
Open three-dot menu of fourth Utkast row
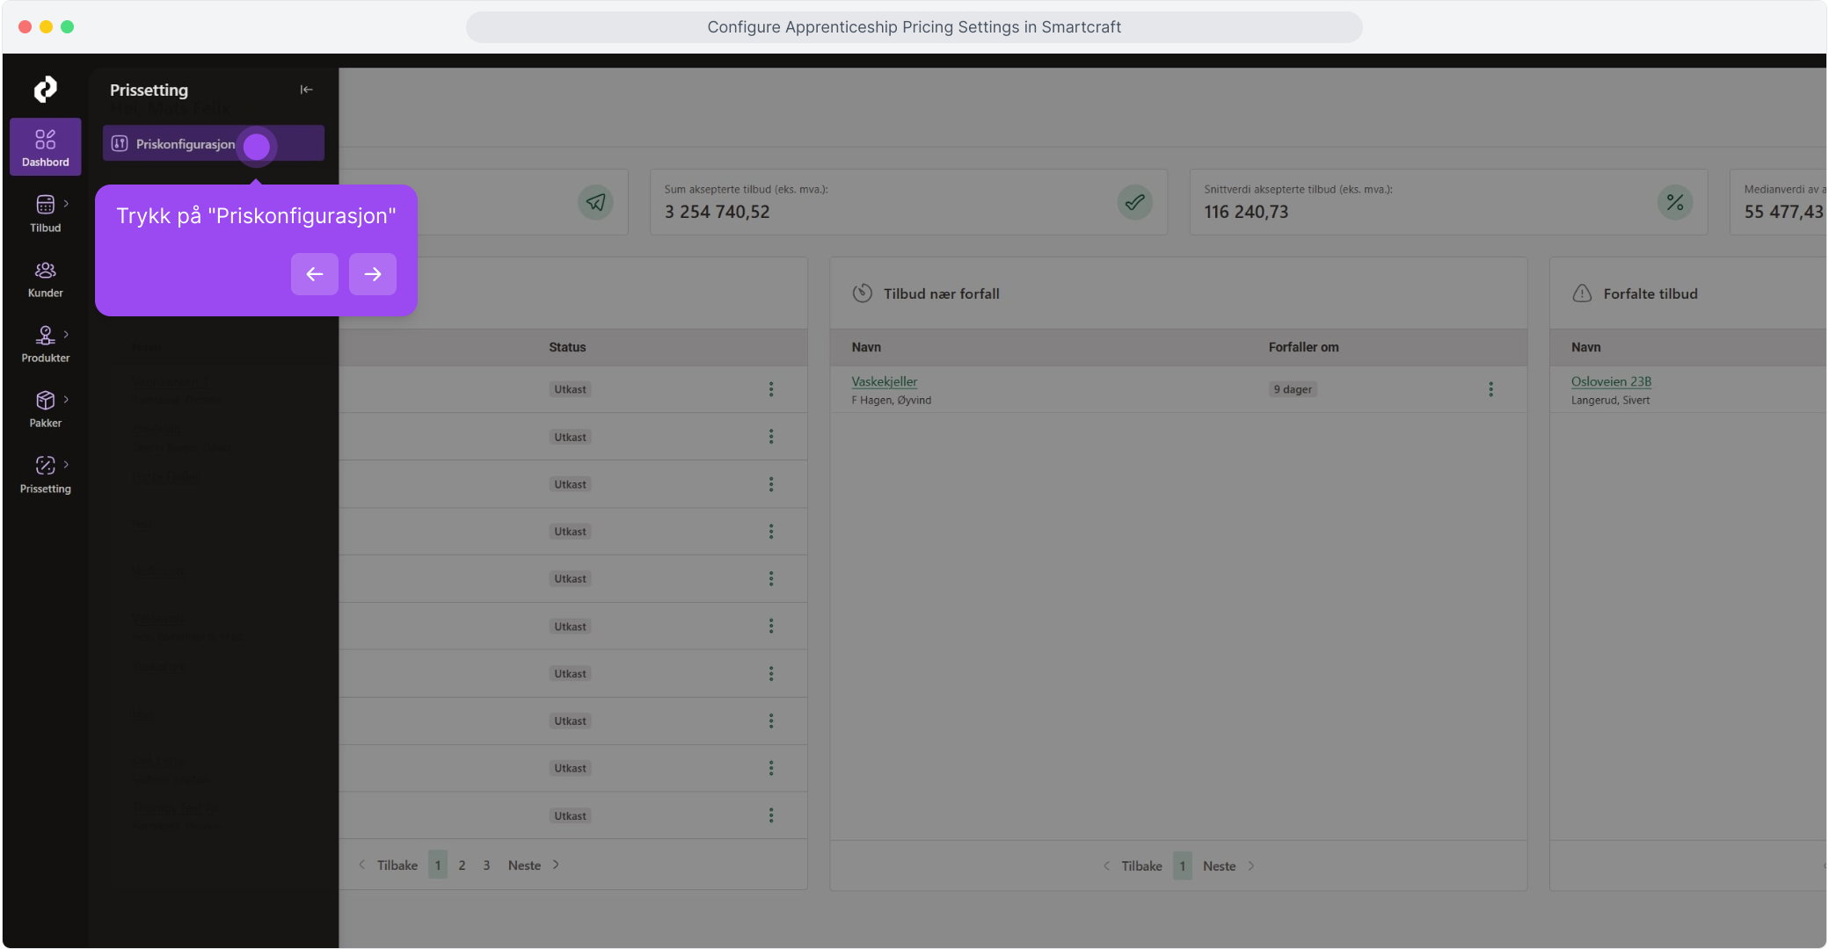pos(771,532)
